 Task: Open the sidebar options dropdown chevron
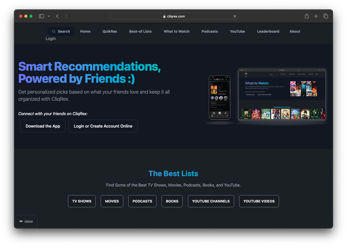tap(49, 16)
